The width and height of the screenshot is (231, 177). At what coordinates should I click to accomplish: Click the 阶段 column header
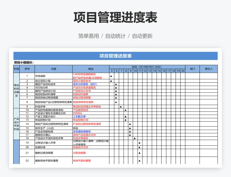click(x=16, y=69)
